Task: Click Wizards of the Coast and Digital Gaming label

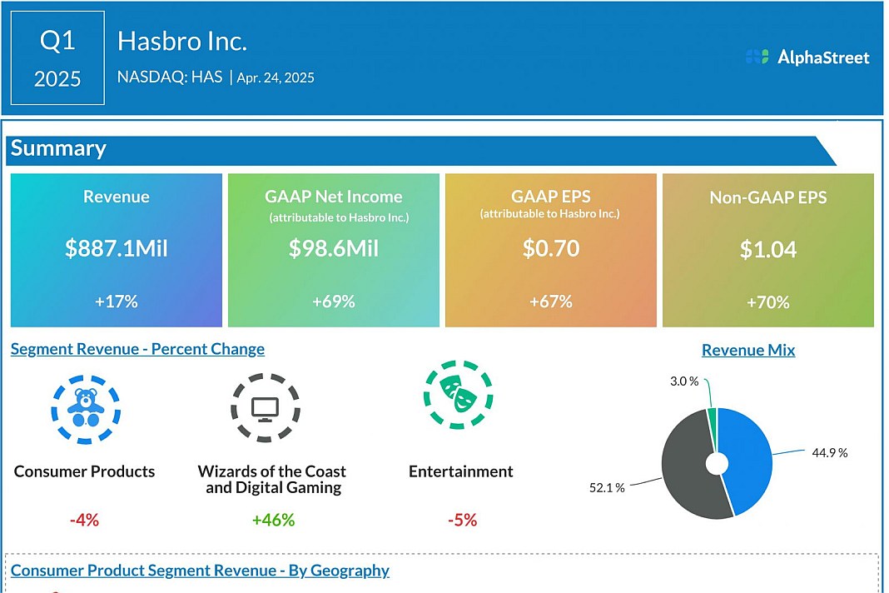Action: click(x=272, y=480)
